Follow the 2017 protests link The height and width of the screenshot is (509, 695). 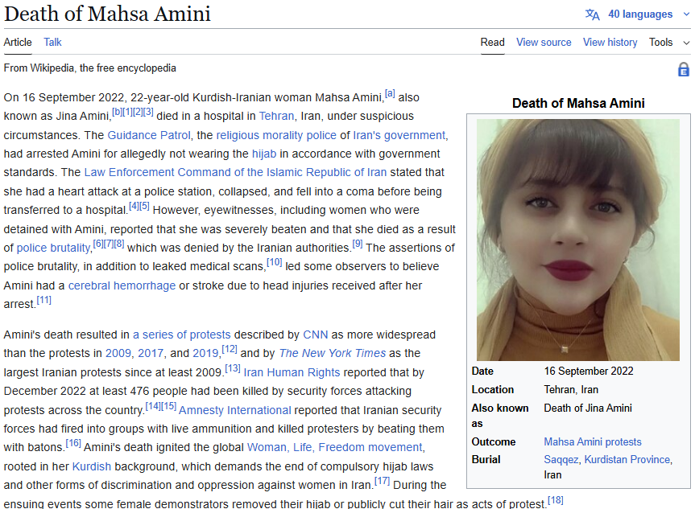point(151,353)
